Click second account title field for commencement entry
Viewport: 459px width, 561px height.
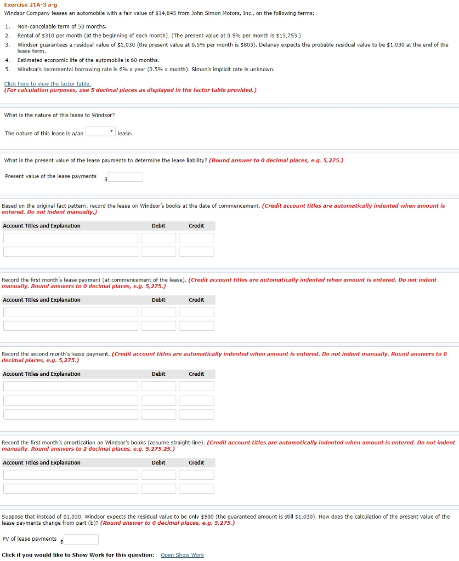tap(71, 252)
